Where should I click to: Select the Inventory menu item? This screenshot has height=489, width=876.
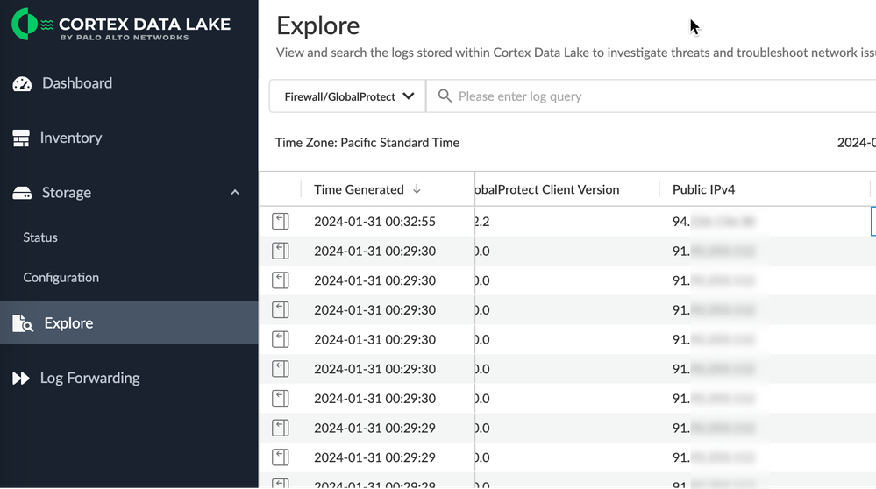click(x=70, y=138)
